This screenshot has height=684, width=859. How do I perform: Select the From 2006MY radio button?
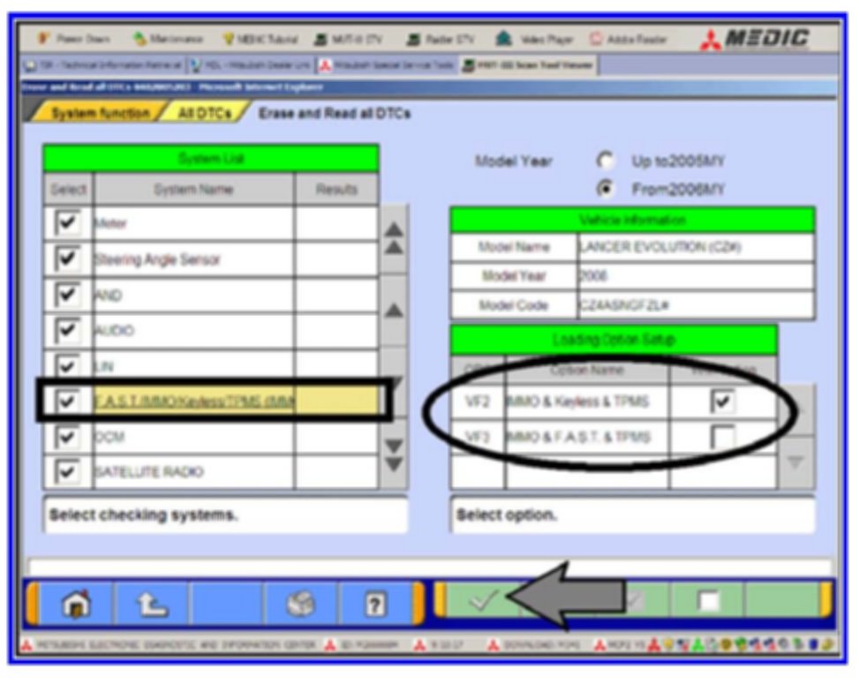point(606,189)
